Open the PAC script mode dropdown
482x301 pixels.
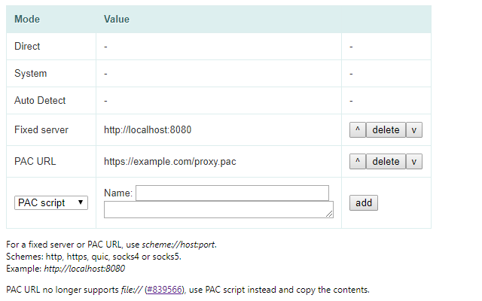pos(51,202)
